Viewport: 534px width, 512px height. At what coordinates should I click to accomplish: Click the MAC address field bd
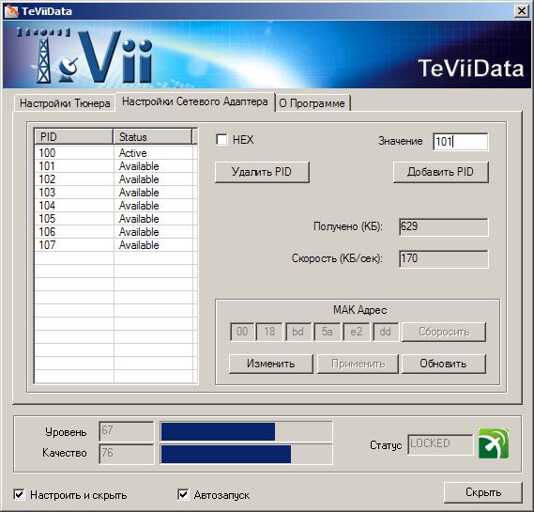[298, 332]
